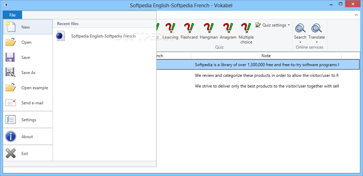363x176 pixels.
Task: Click the Open folder icon
Action: pyautogui.click(x=11, y=42)
